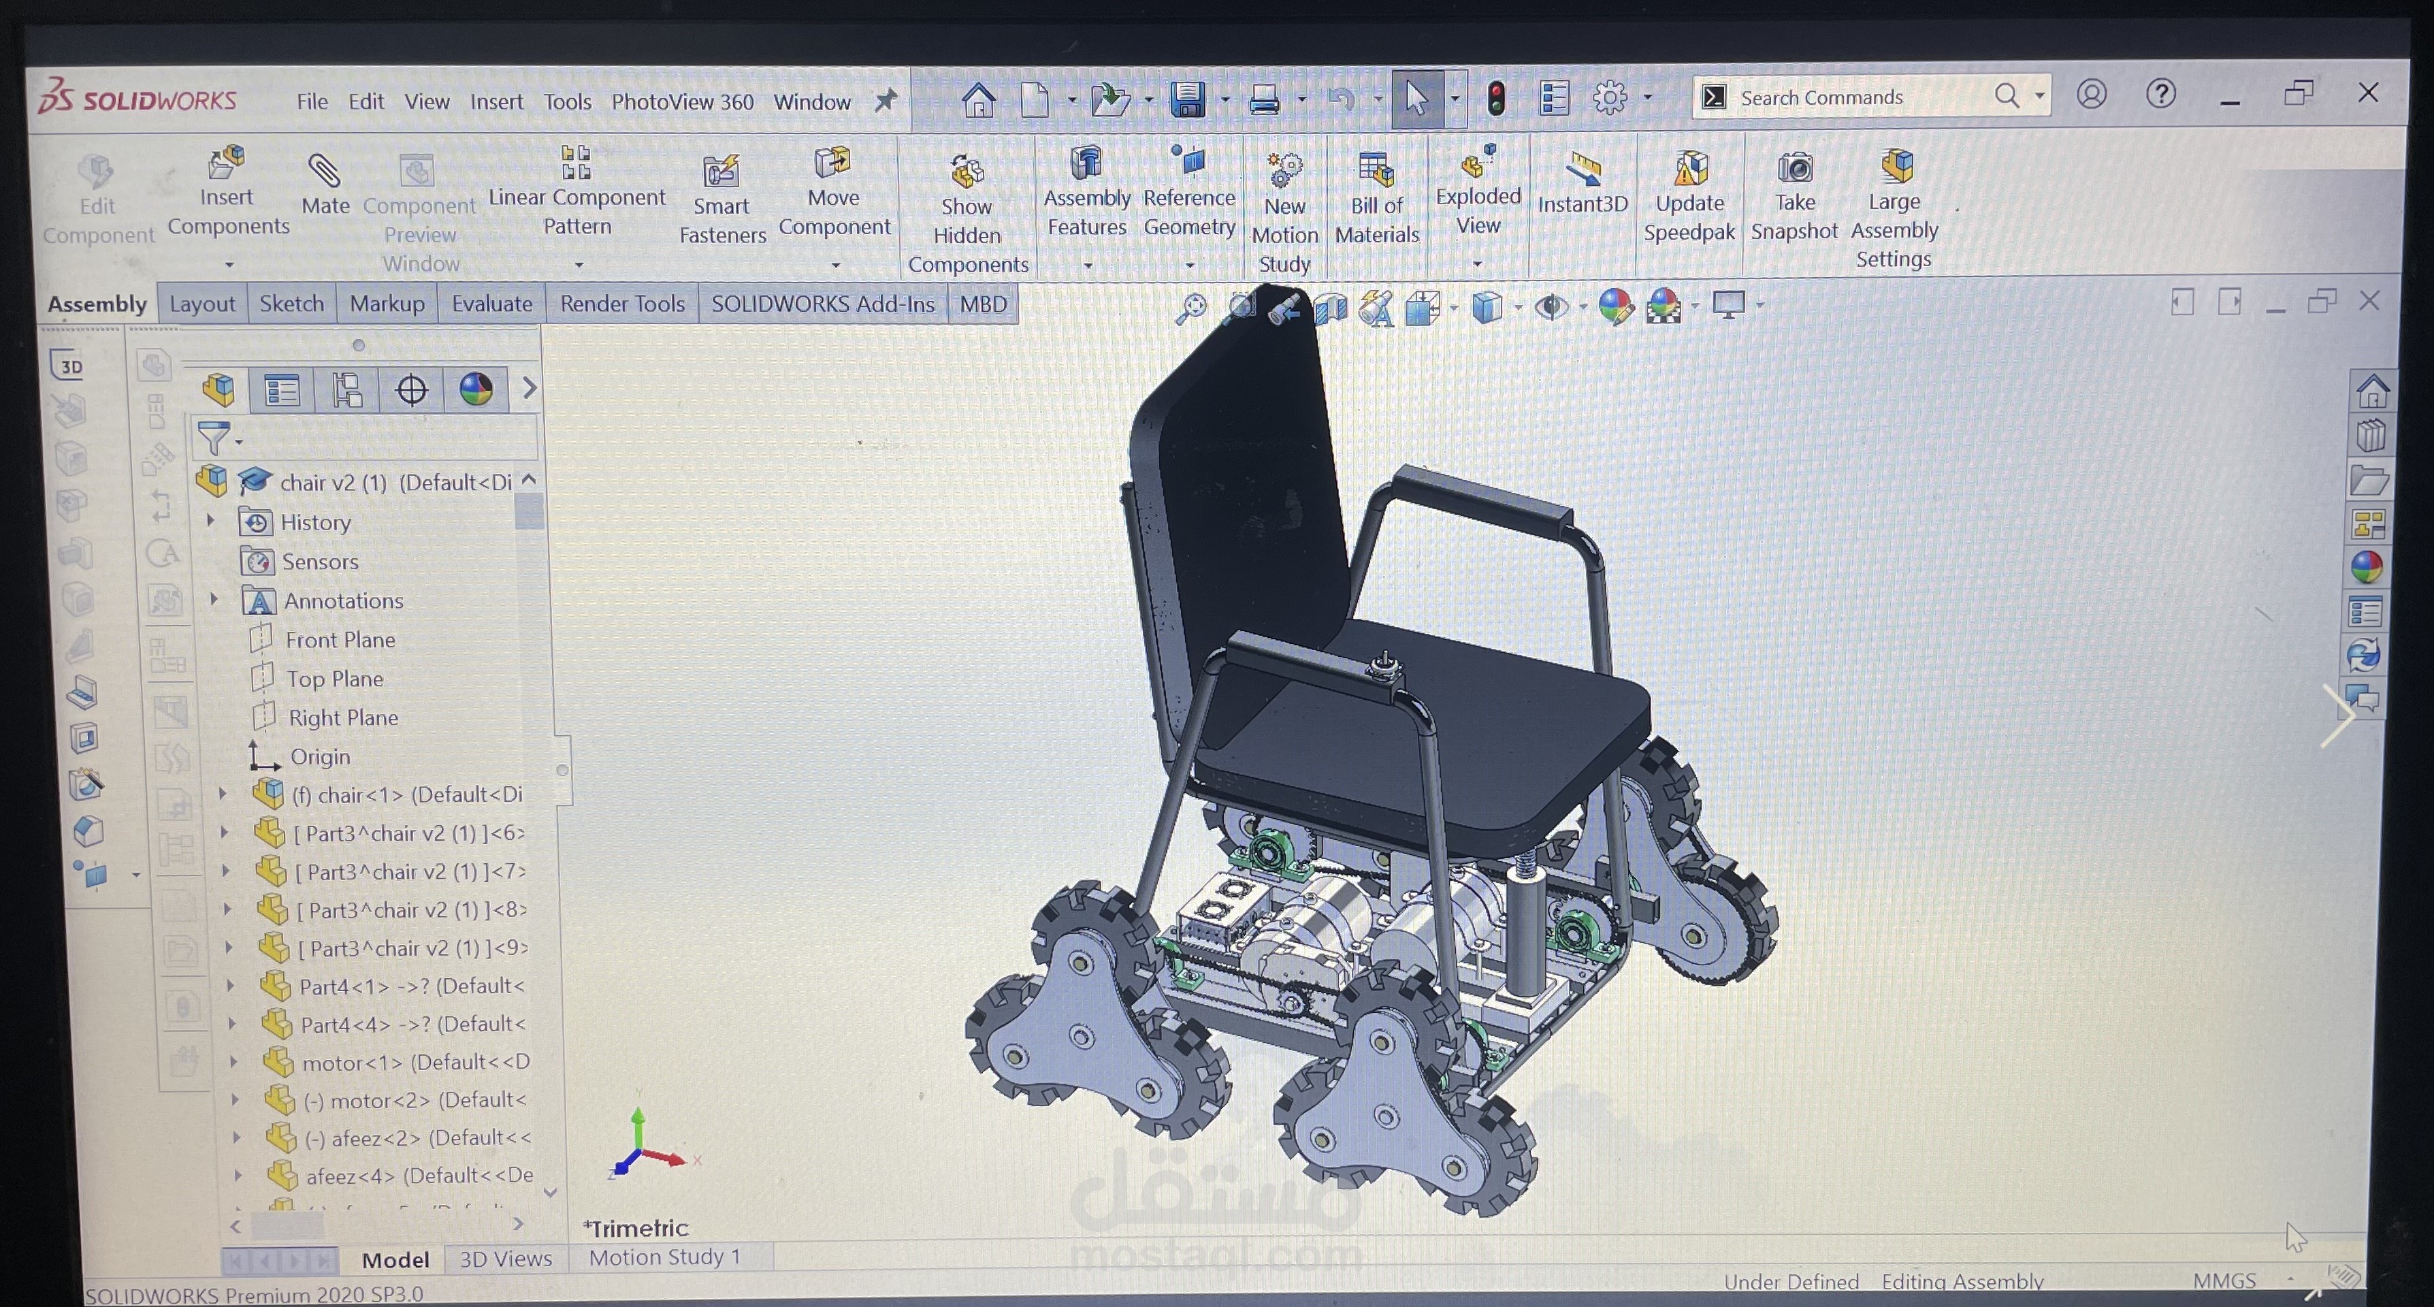
Task: Click Show Hidden Components
Action: point(968,214)
